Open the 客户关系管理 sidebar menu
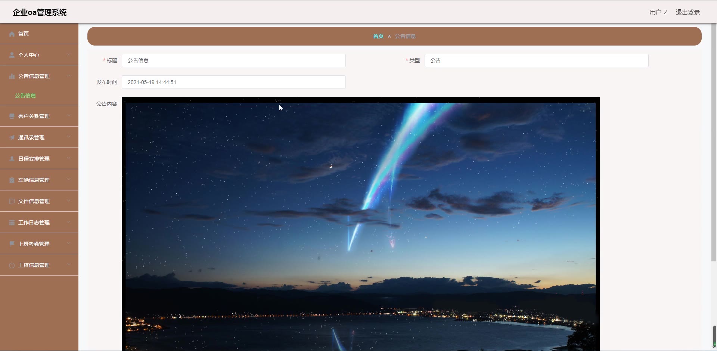This screenshot has height=351, width=717. (39, 116)
